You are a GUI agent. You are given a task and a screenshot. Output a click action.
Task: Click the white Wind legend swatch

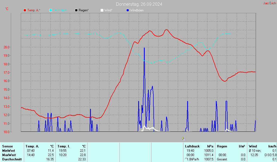pos(102,10)
